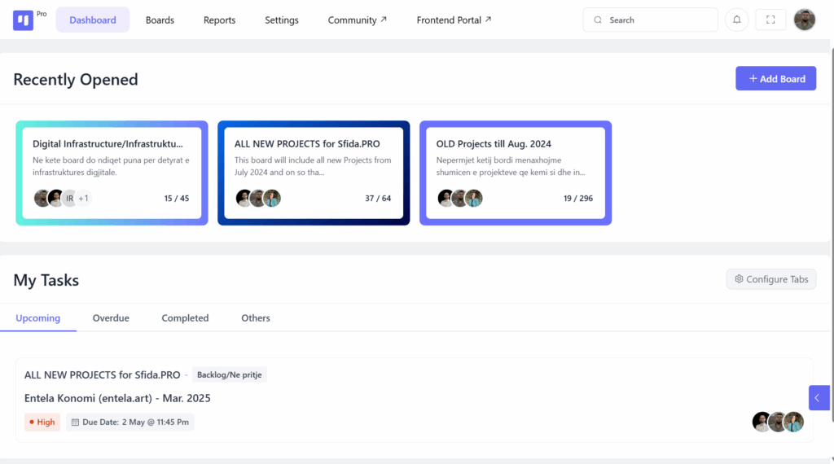The image size is (834, 464).
Task: Click the 19 / 296 task count
Action: tap(578, 199)
